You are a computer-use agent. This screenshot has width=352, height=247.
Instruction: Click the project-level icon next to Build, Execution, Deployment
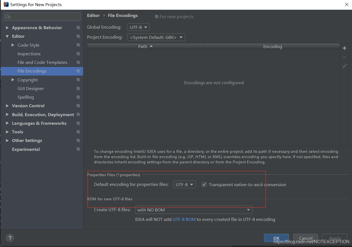[x=78, y=114]
